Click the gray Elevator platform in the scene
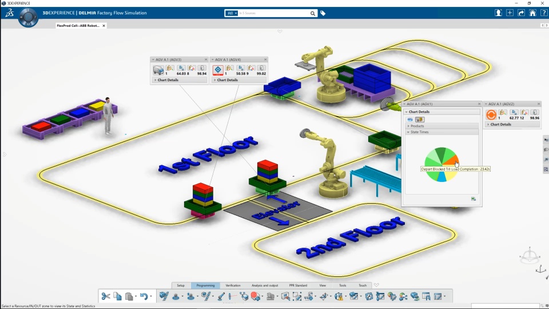This screenshot has width=549, height=309. click(277, 210)
